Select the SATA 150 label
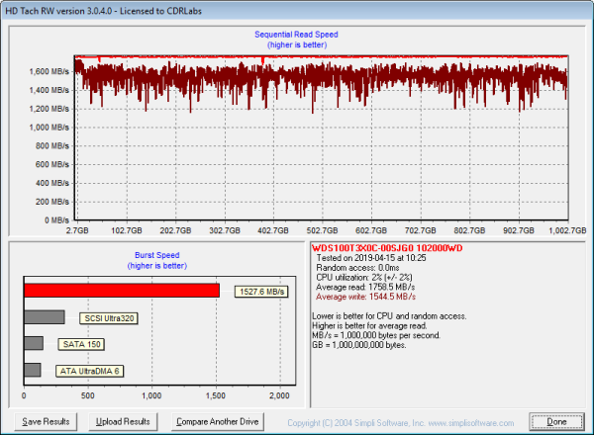 tap(81, 345)
